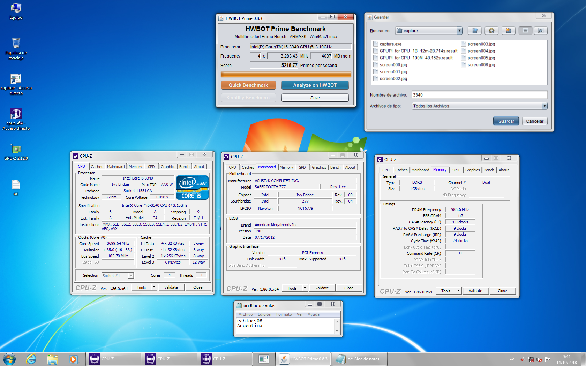Switch to first CPU-Z taskbar button
This screenshot has width=586, height=366.
[113, 359]
